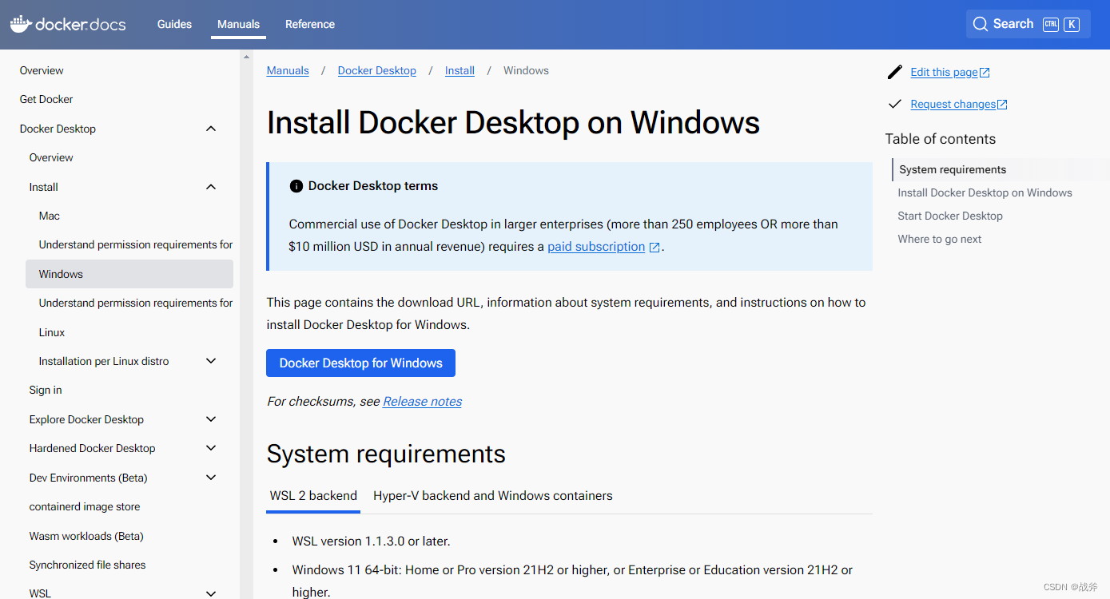
Task: Expand Installation per Linux distro
Action: (211, 361)
